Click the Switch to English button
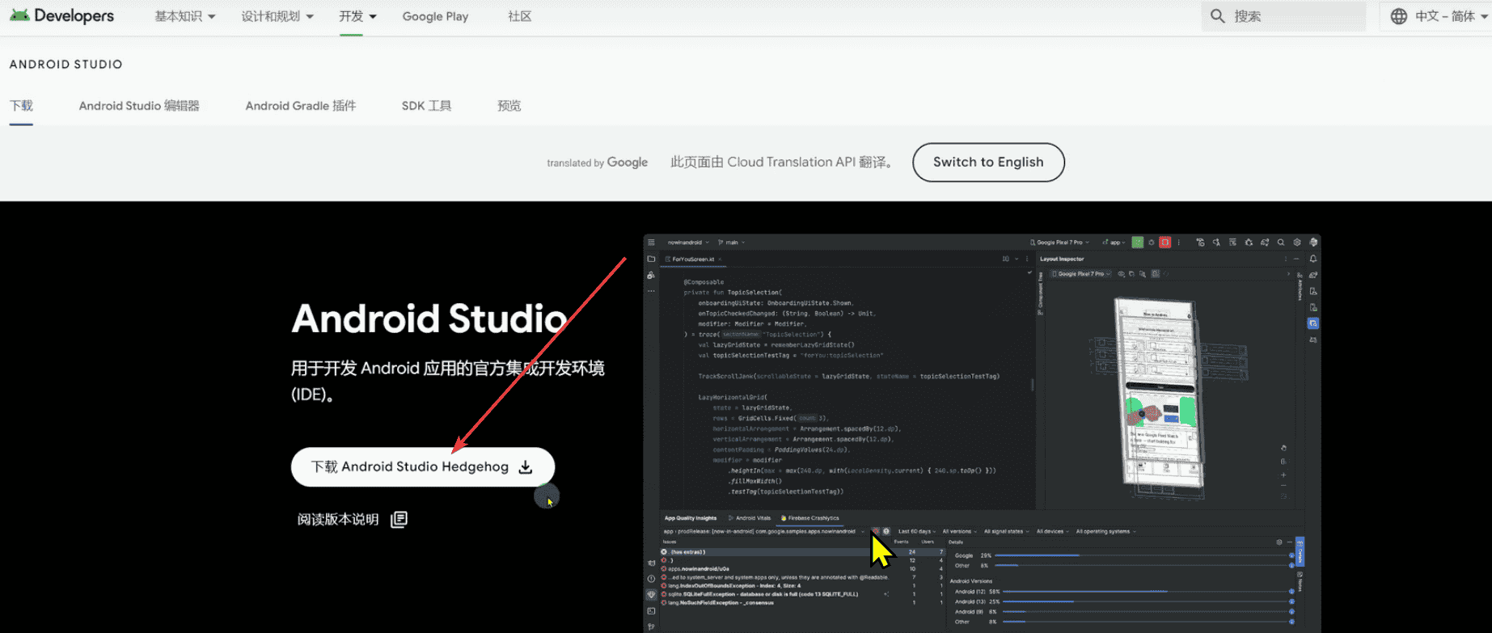Image resolution: width=1492 pixels, height=633 pixels. coord(988,162)
